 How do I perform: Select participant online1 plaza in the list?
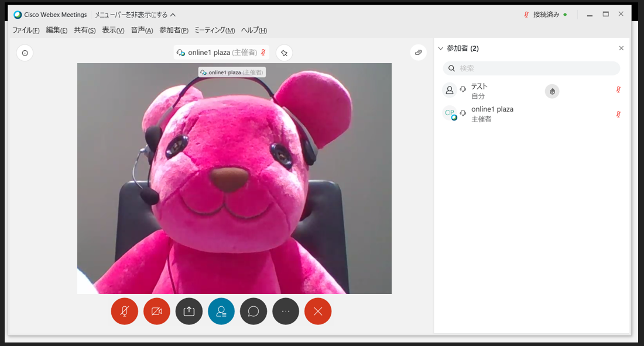click(532, 114)
